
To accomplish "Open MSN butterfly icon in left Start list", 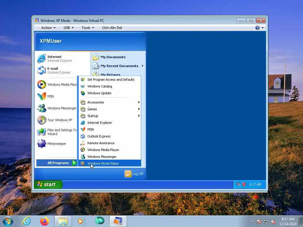I will (46, 96).
